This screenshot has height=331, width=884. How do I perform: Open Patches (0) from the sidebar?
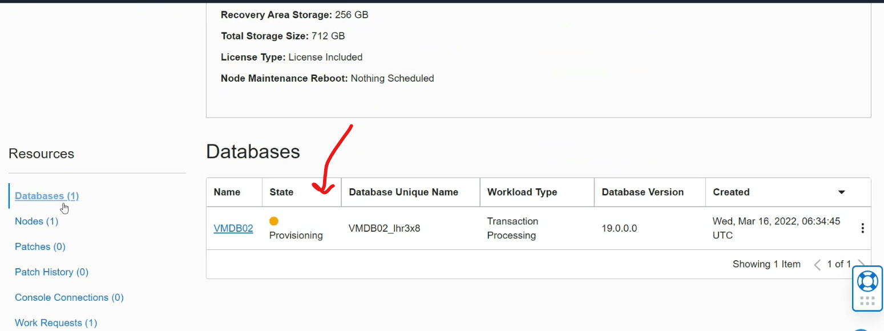[39, 247]
